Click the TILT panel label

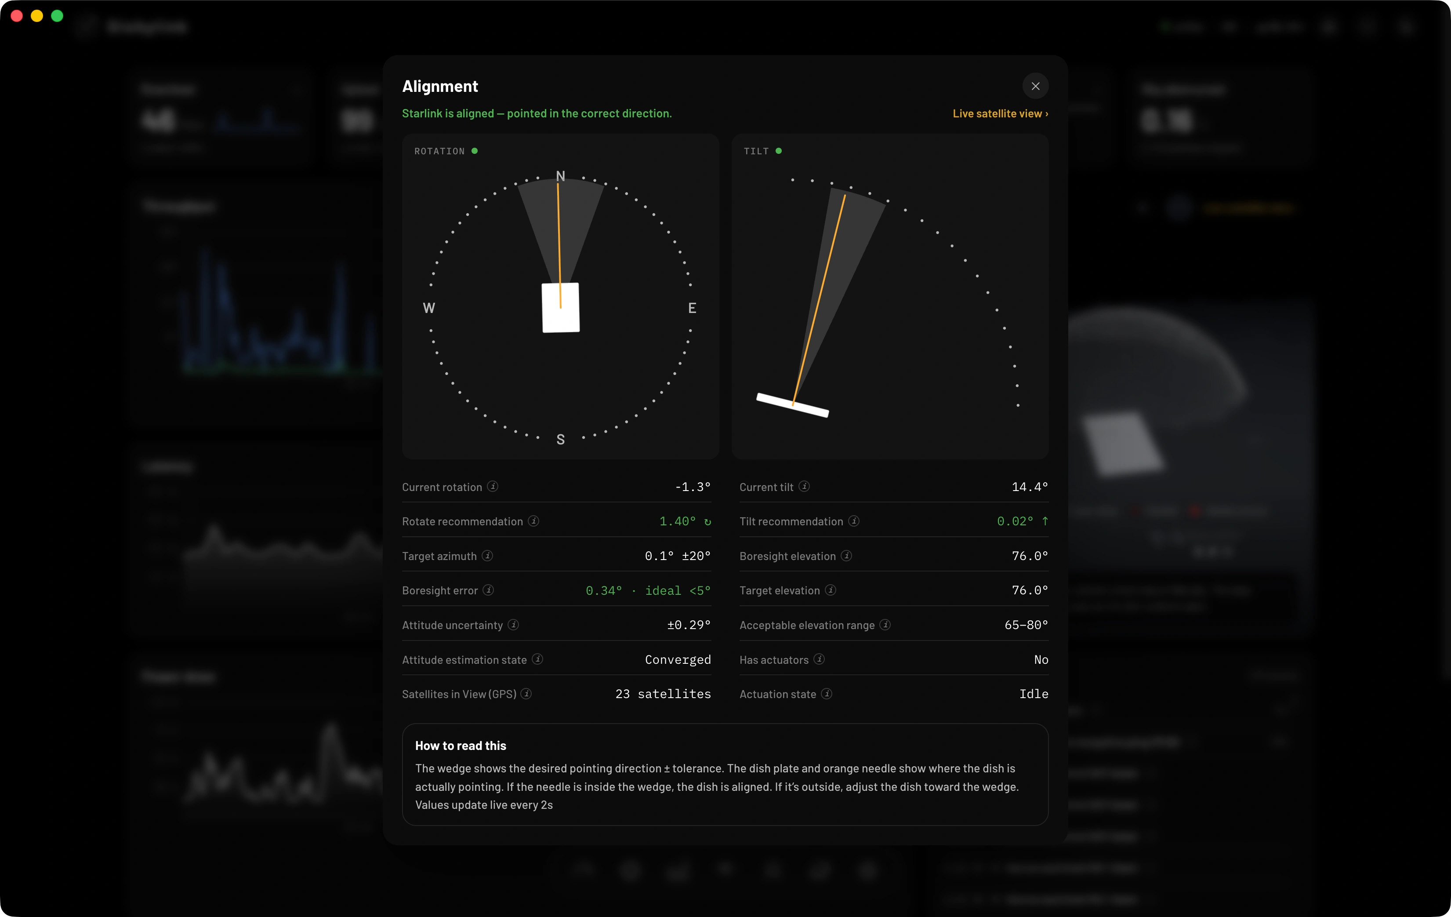pos(756,151)
